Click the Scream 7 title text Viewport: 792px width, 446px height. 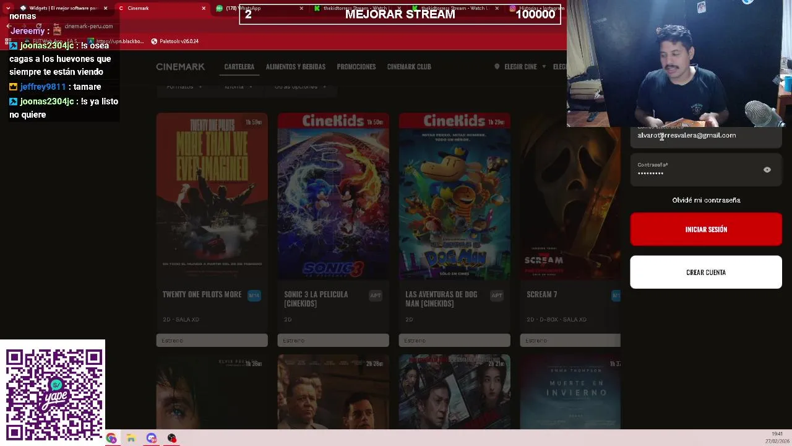click(x=541, y=294)
